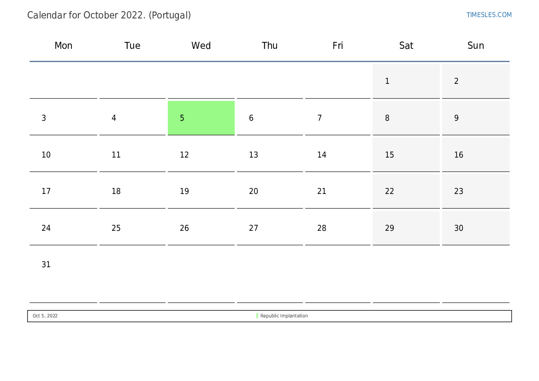Select Friday October 21
The height and width of the screenshot is (381, 539).
coord(338,191)
